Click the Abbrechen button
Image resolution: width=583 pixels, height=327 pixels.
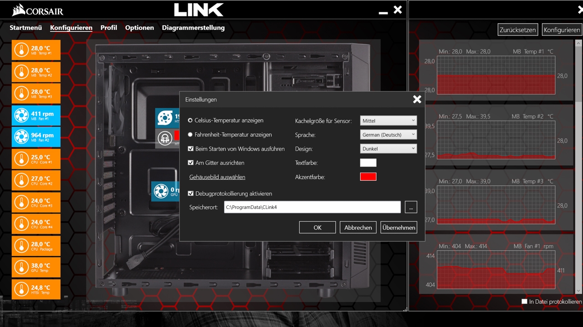click(x=358, y=228)
